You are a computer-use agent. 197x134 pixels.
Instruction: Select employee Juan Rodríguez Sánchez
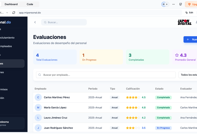[x=58, y=128]
